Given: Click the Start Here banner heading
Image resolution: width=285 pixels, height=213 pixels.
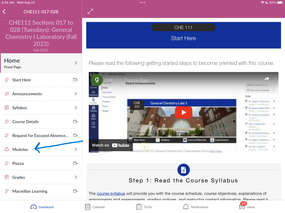Looking at the screenshot, I should (x=183, y=38).
